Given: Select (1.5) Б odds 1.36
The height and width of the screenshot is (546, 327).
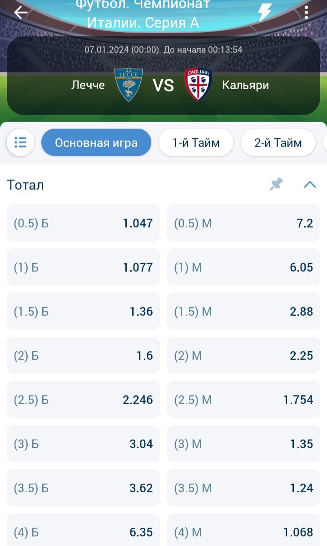Looking at the screenshot, I should [83, 311].
